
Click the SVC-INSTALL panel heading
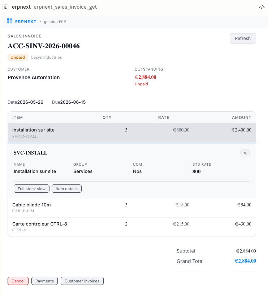30,153
